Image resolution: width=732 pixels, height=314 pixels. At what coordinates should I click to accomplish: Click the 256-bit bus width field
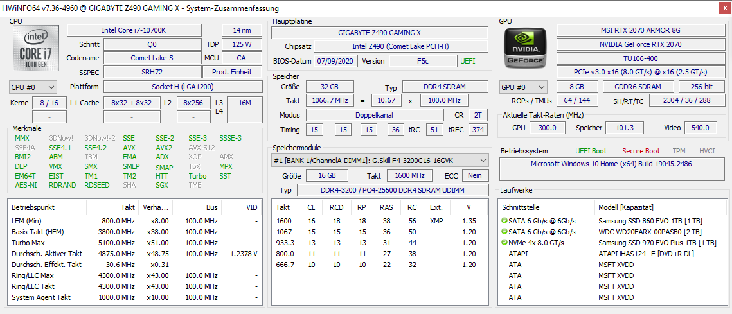coord(701,87)
